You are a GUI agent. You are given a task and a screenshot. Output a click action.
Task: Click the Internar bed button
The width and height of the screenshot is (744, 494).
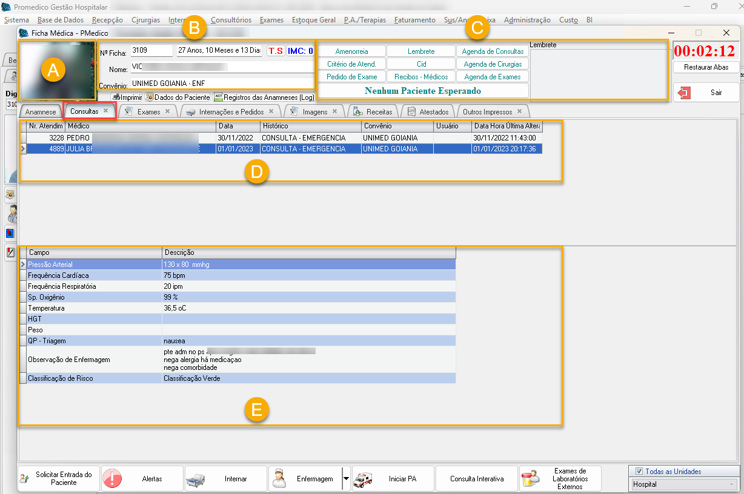tap(226, 479)
